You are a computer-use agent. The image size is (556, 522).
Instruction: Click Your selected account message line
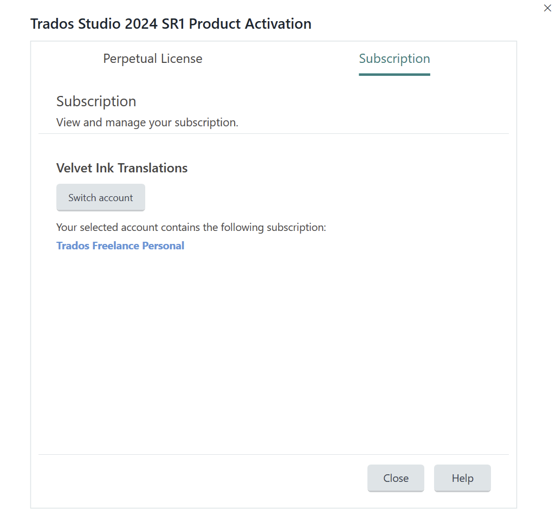click(x=191, y=227)
